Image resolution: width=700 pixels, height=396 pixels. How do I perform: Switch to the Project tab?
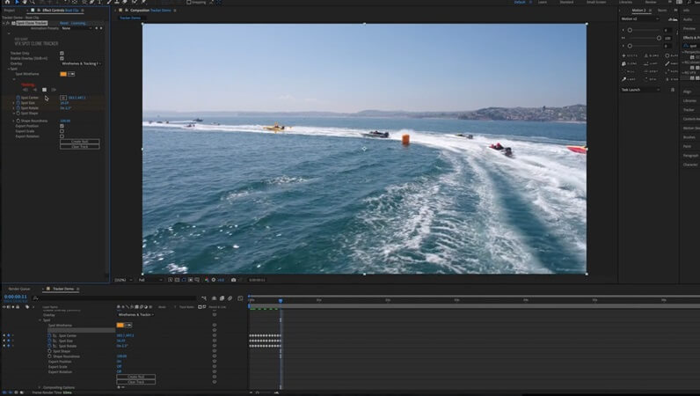point(10,11)
